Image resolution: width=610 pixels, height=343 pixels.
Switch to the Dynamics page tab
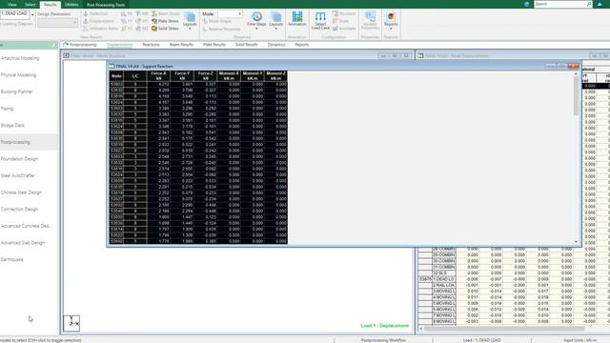tap(276, 45)
